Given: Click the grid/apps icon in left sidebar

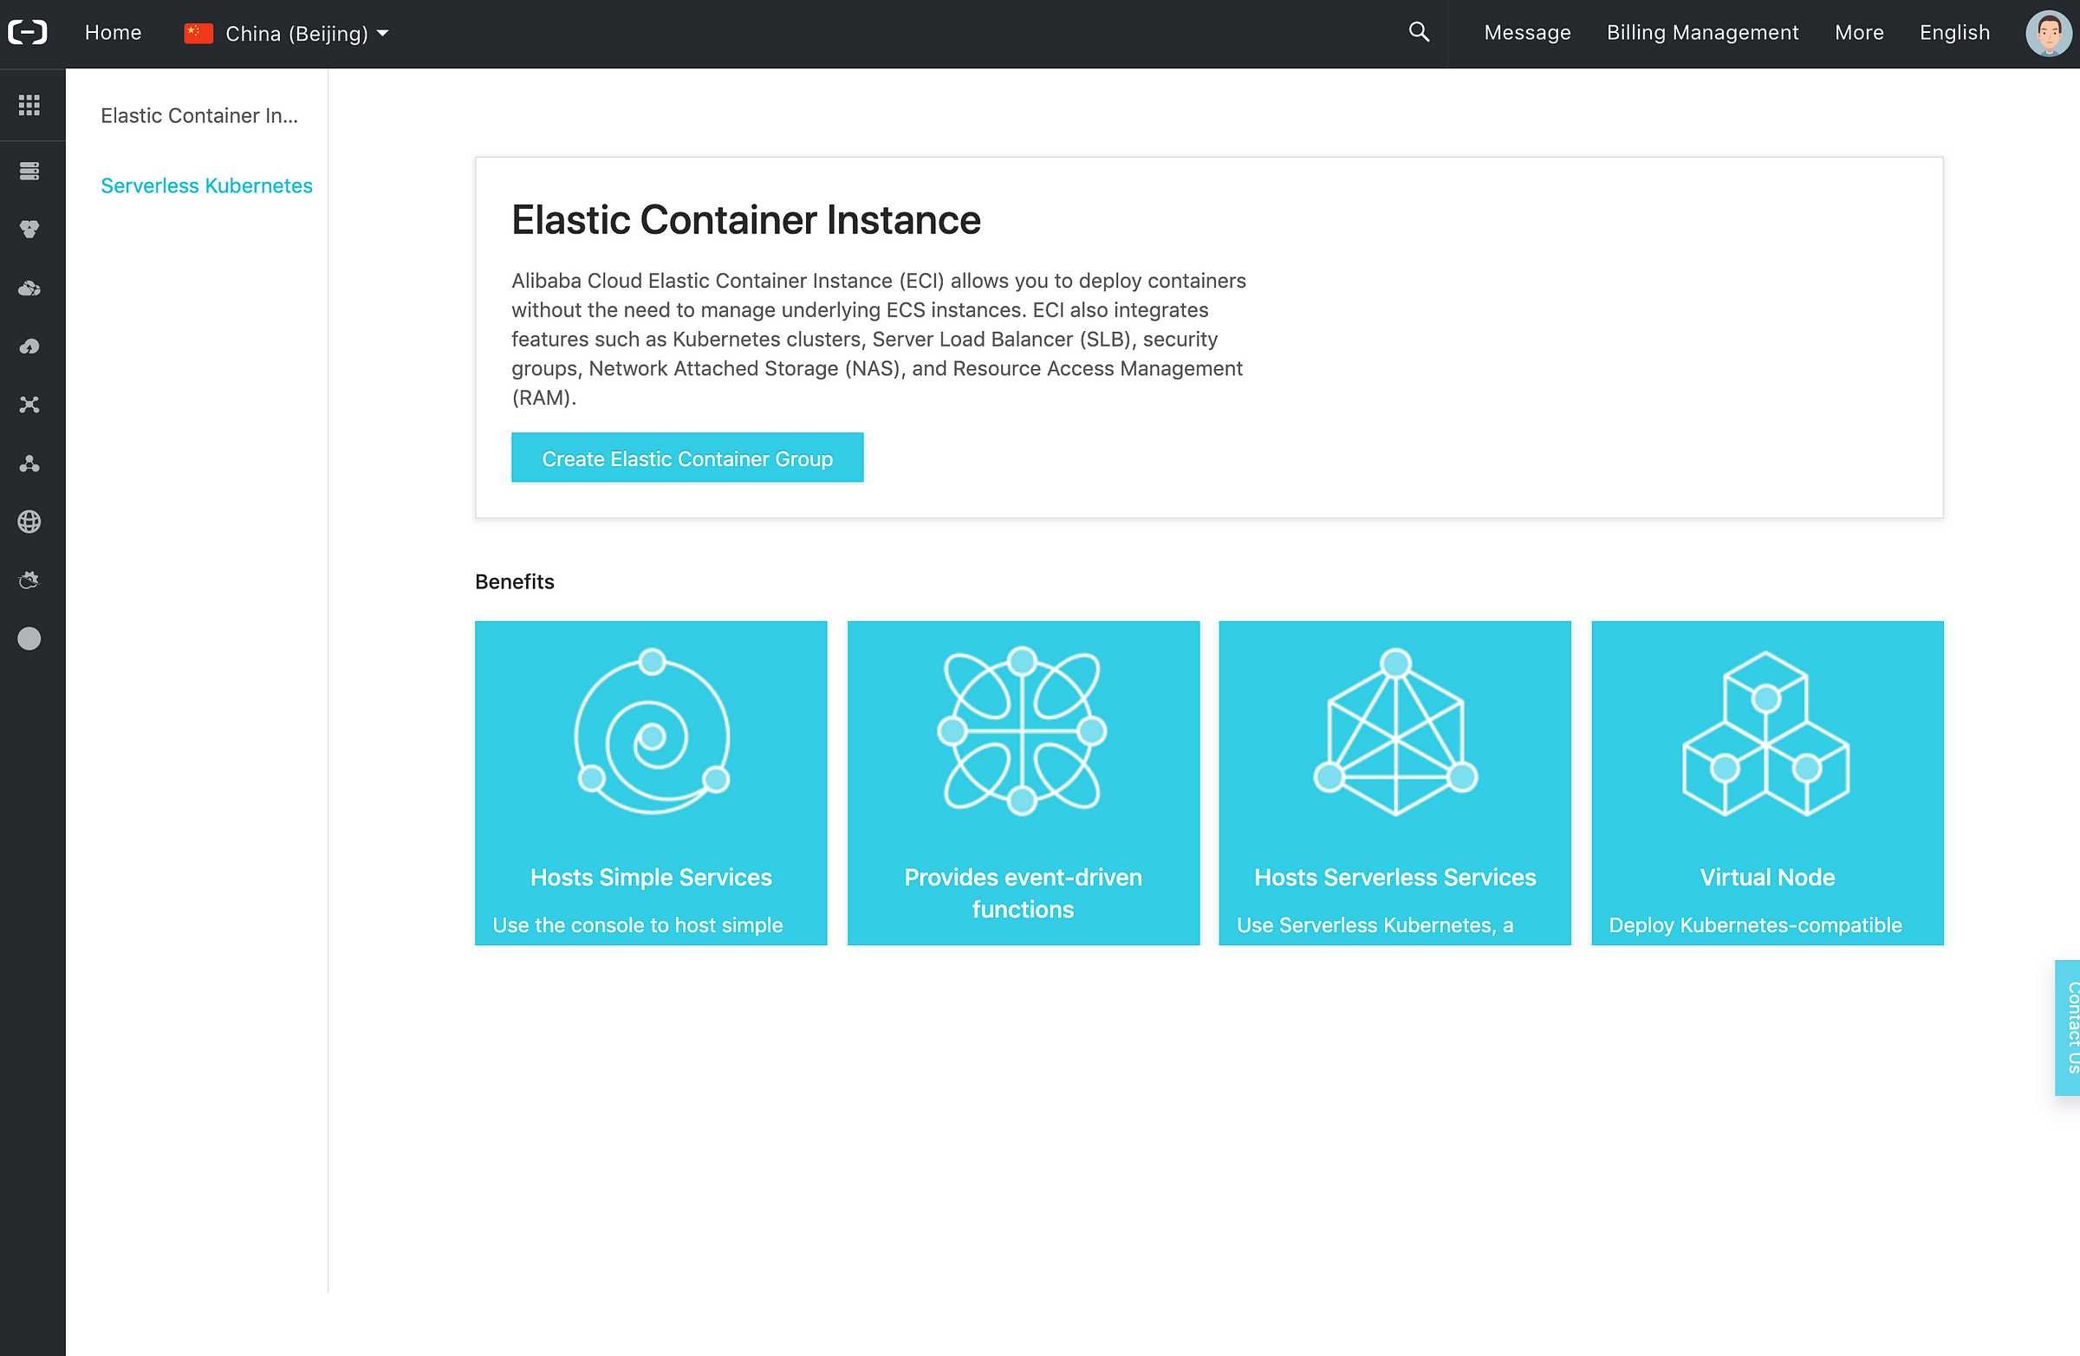Looking at the screenshot, I should point(29,103).
